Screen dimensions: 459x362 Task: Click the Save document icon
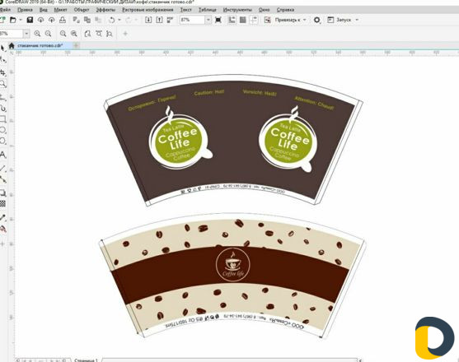click(30, 20)
